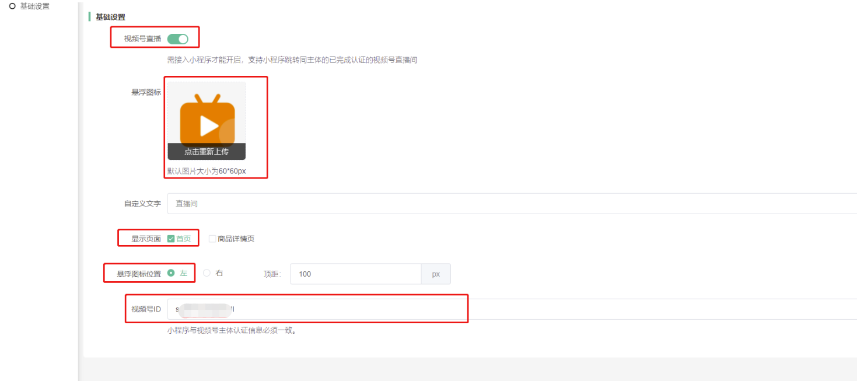
Task: Click the 悬浮图标位置 label
Action: coord(139,274)
